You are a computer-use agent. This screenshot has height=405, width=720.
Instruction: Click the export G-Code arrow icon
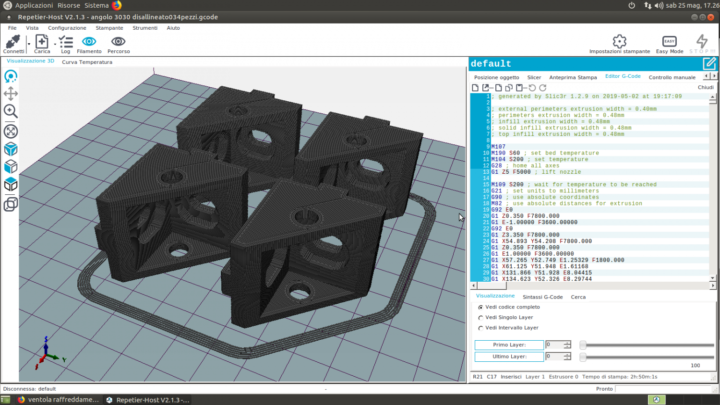[486, 88]
